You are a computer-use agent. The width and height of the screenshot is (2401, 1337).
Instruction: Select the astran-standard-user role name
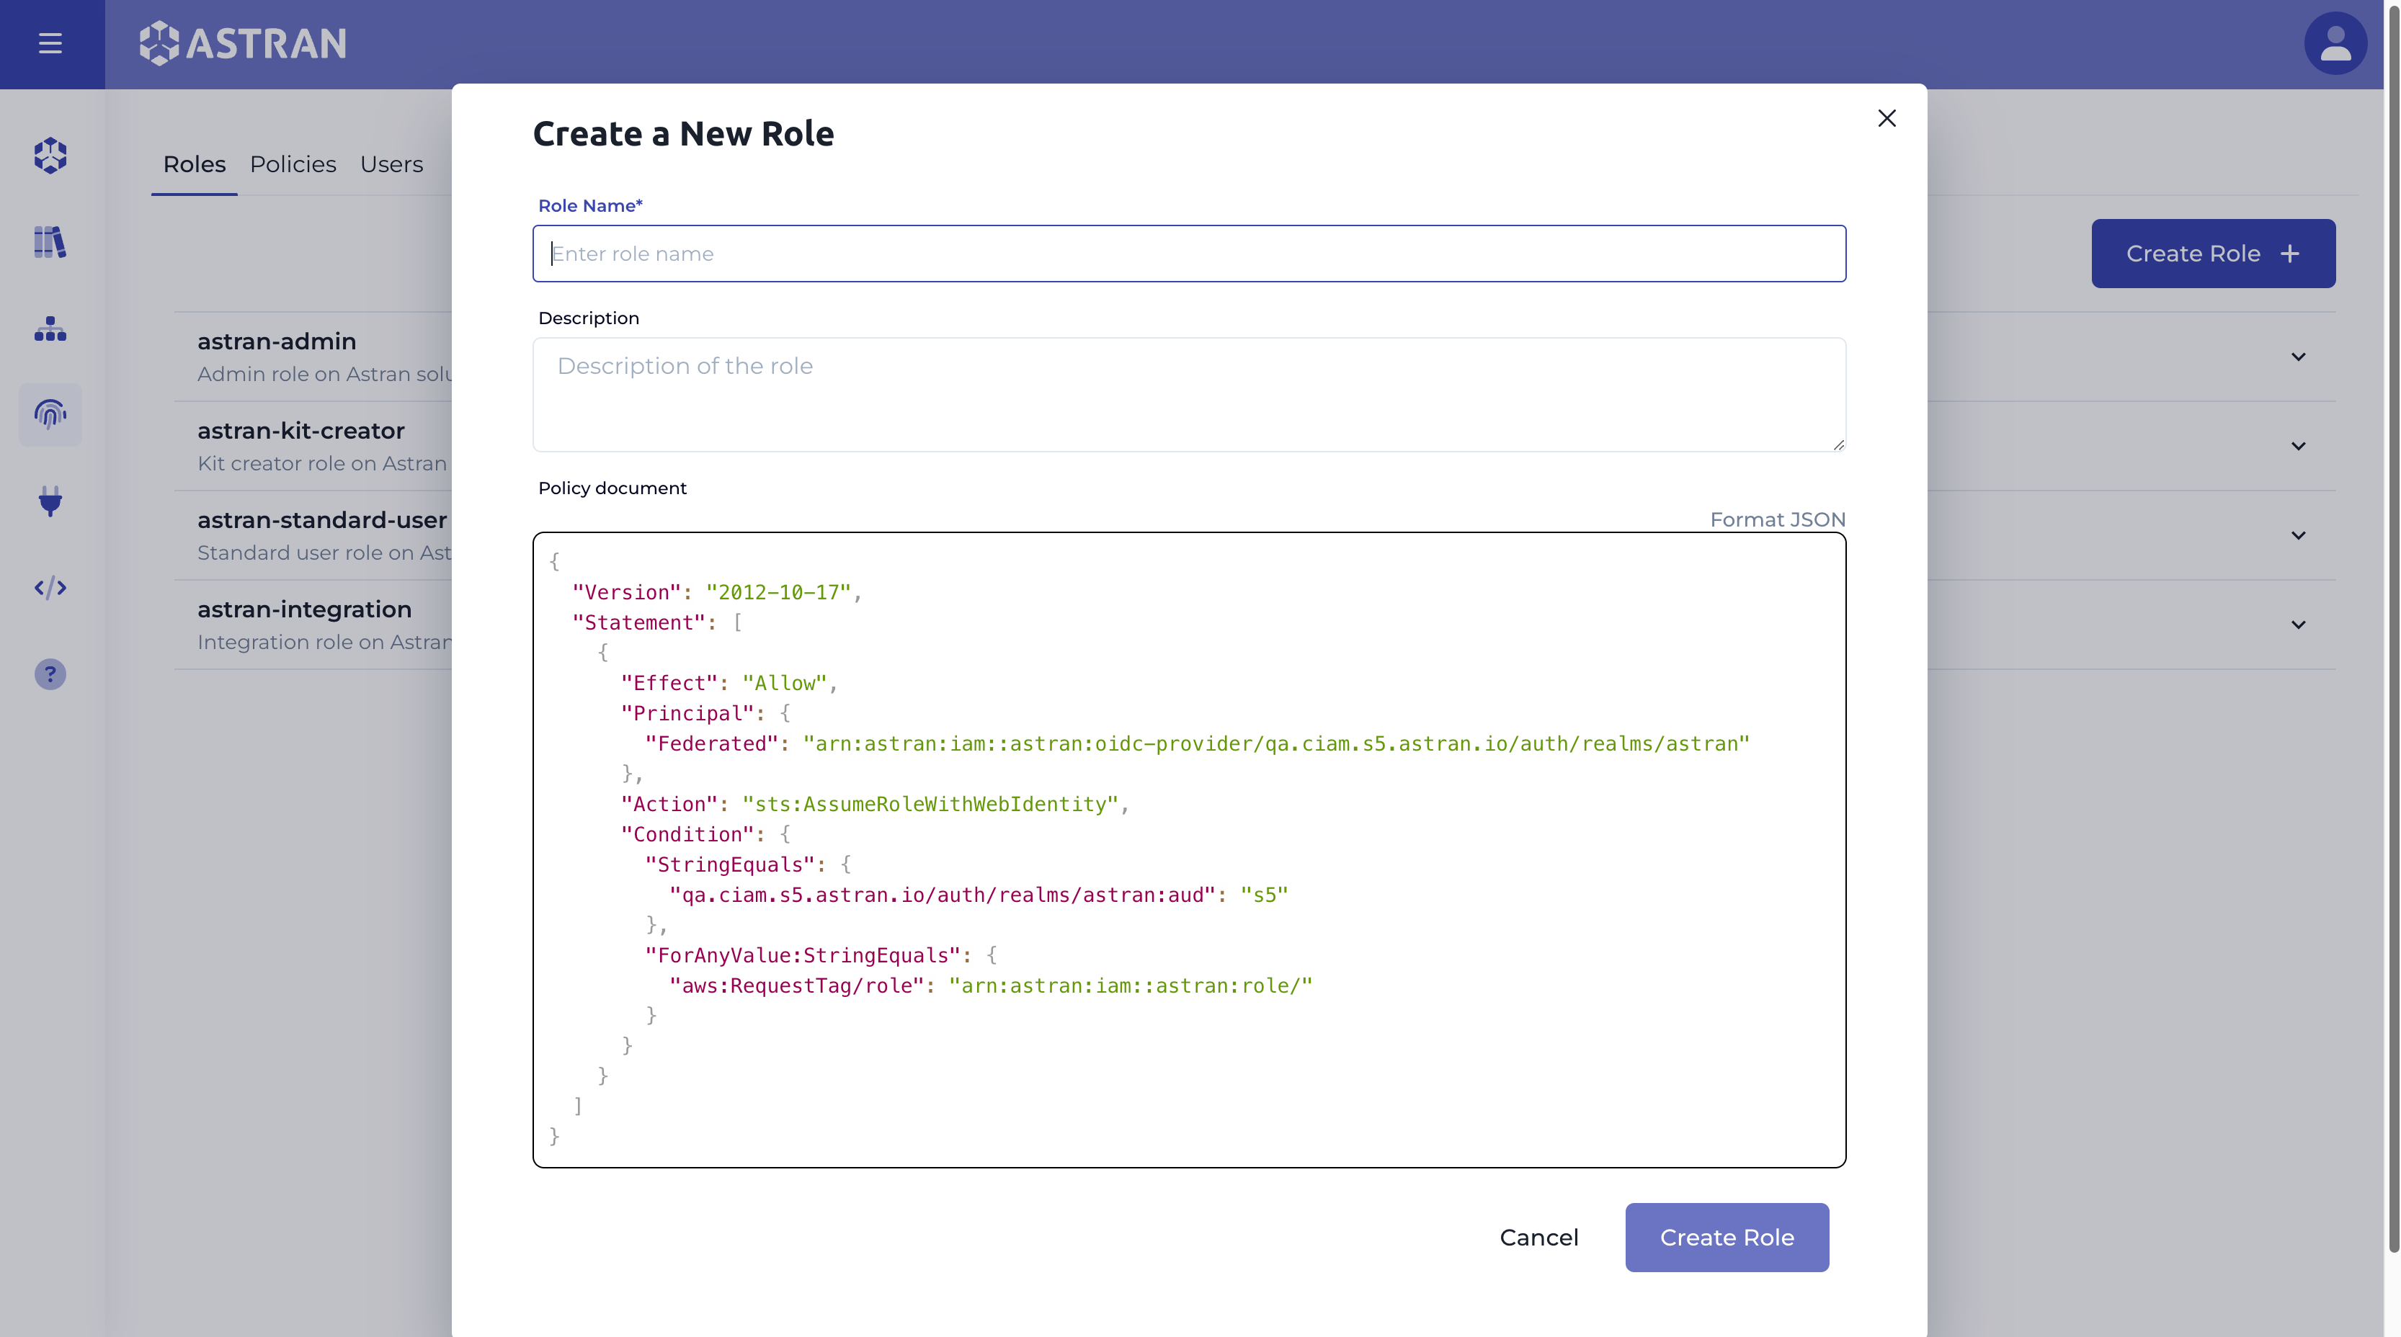[x=323, y=521]
